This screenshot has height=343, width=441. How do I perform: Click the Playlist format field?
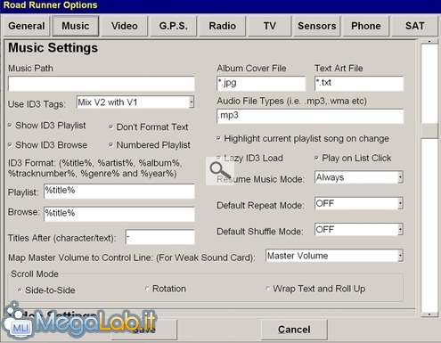(119, 192)
